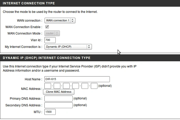Click the Vlan Id input field
The image size is (180, 120).
pyautogui.click(x=50, y=40)
